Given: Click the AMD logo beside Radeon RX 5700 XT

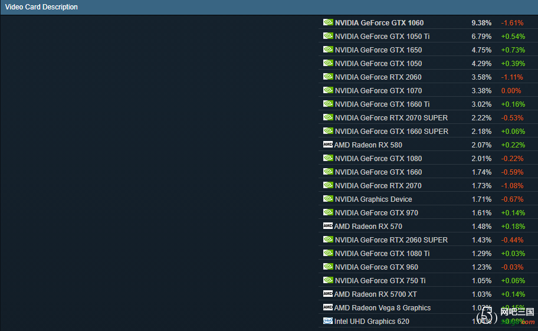Looking at the screenshot, I should coord(327,294).
